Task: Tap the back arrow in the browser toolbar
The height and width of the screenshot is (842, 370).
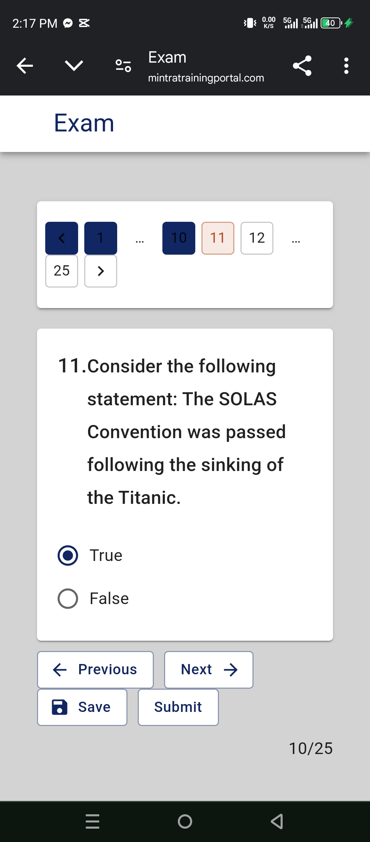Action: [24, 66]
